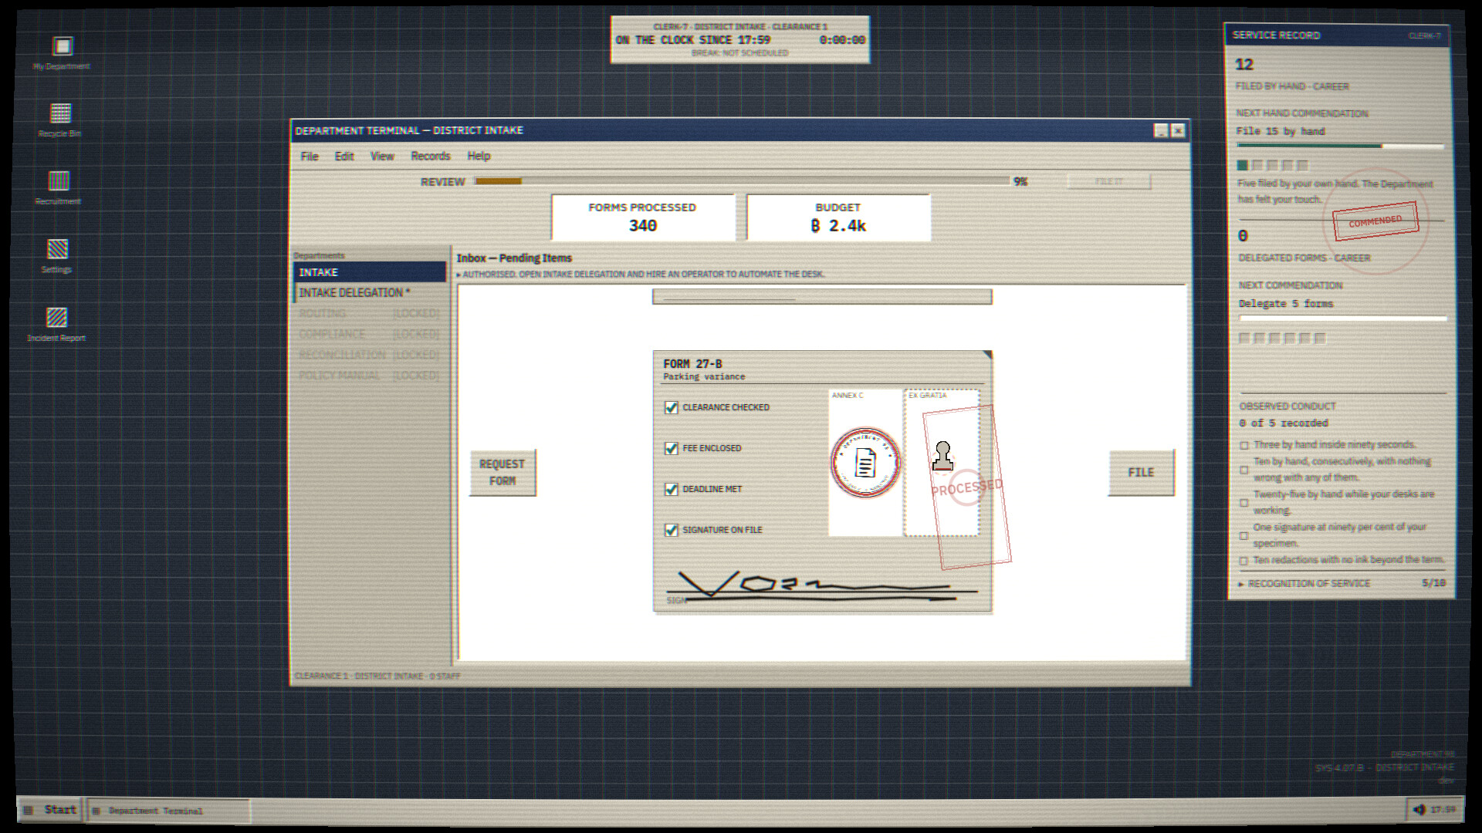The height and width of the screenshot is (833, 1482).
Task: Click the Annex C document seal stamp
Action: click(x=865, y=463)
